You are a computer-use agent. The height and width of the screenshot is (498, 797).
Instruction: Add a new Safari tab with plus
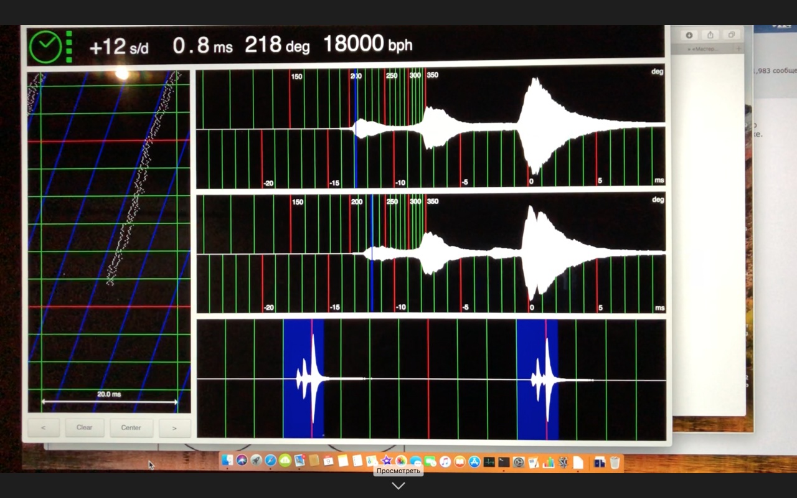click(x=738, y=49)
